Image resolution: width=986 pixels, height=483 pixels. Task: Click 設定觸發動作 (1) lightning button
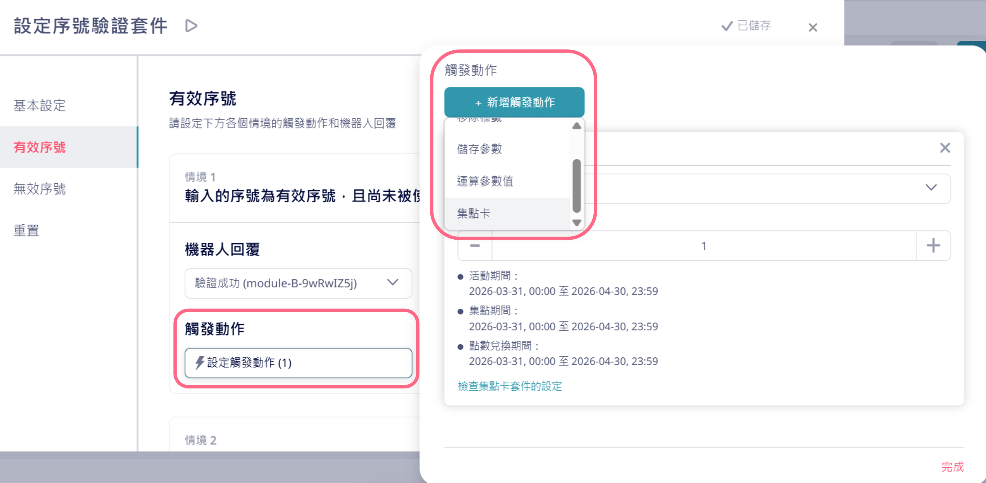[298, 362]
